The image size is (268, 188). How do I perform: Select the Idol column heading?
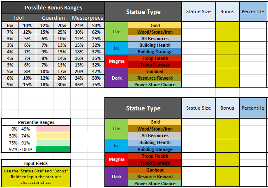[19, 18]
